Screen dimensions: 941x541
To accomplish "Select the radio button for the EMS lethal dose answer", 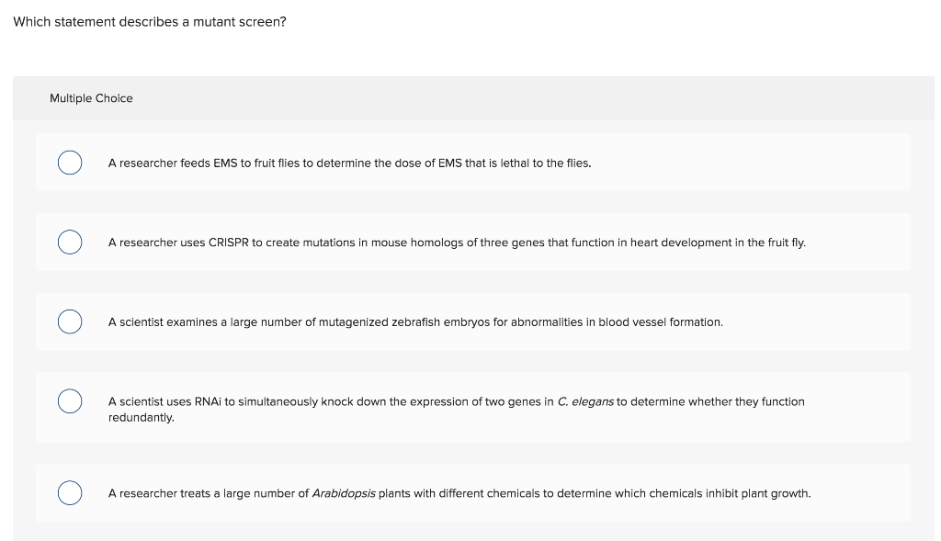I will [70, 162].
